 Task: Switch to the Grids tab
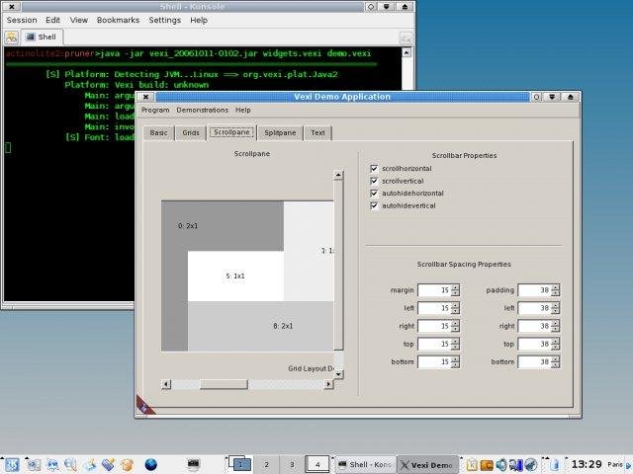click(x=191, y=132)
